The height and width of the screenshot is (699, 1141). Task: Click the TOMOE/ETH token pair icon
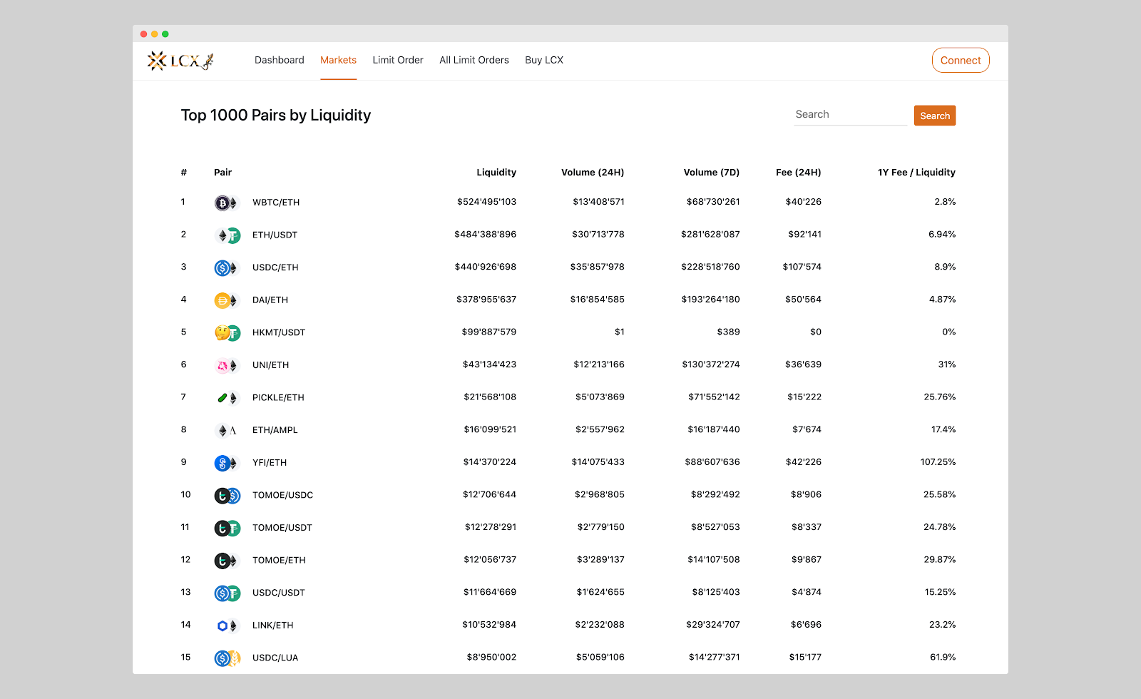pyautogui.click(x=227, y=561)
